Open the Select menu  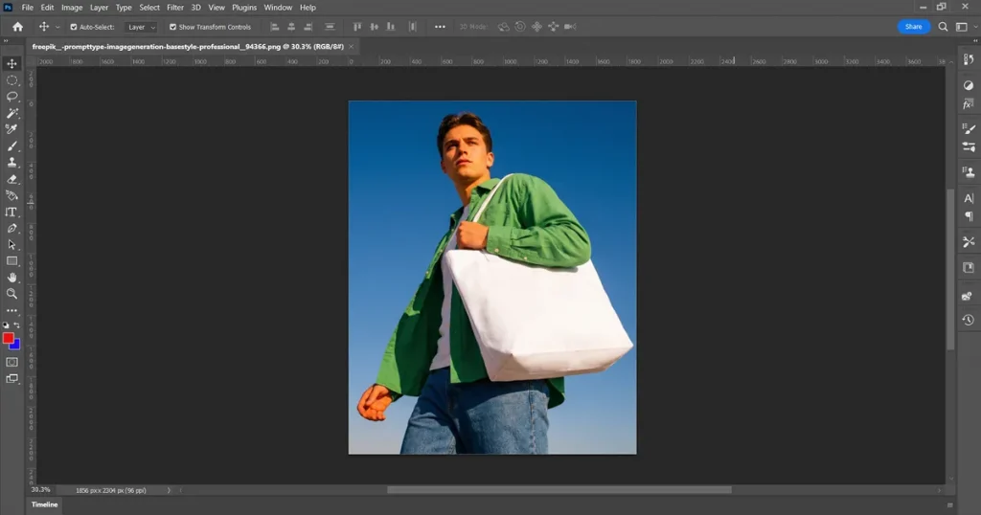149,8
